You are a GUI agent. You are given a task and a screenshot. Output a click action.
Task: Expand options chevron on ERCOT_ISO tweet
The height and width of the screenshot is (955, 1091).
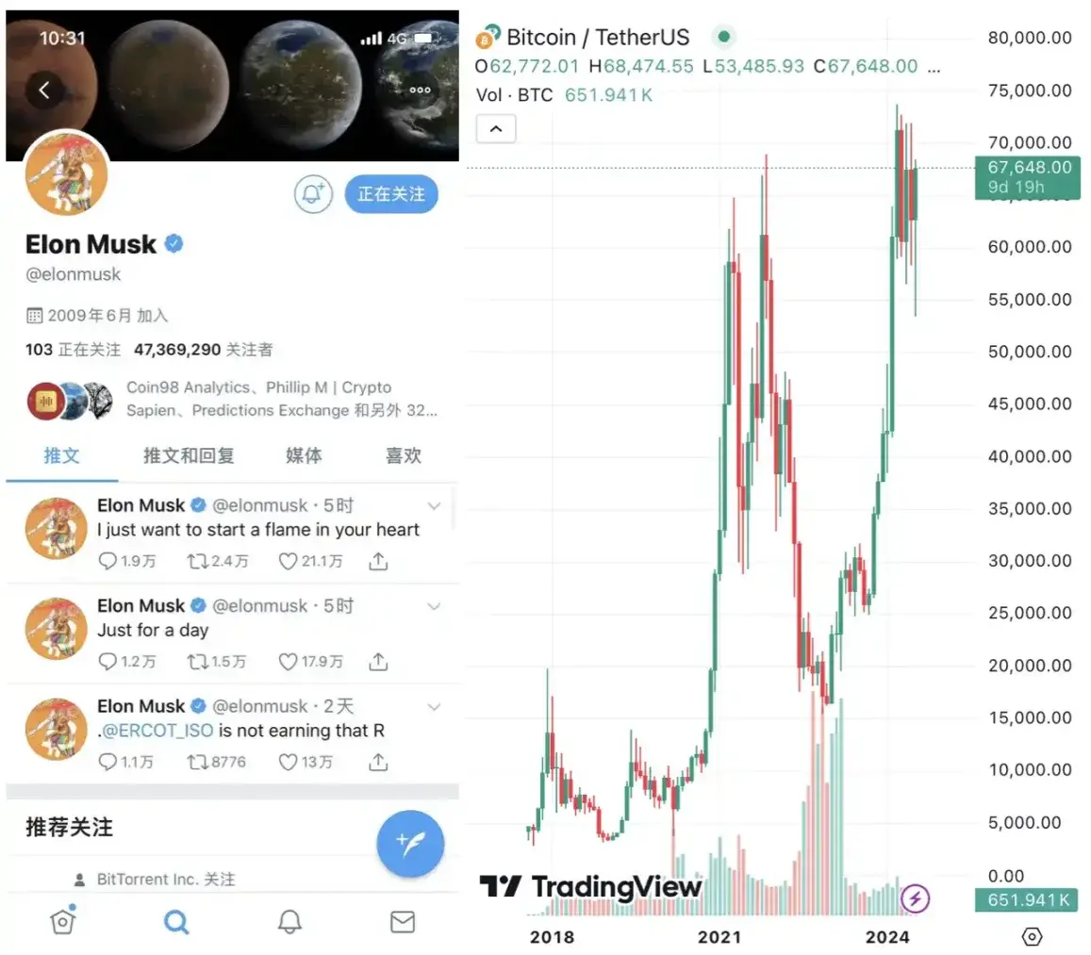(x=434, y=707)
